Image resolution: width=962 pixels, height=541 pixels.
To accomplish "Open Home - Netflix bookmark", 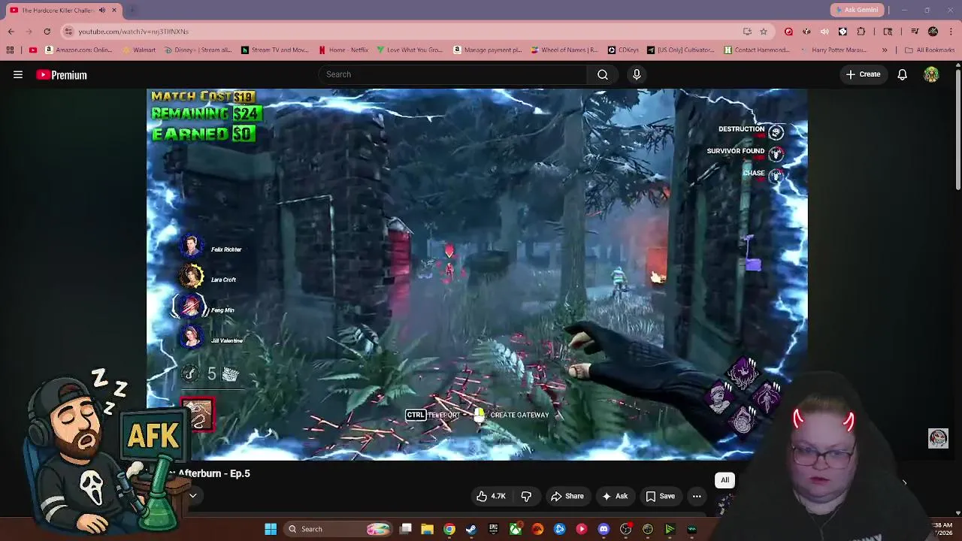I will (x=343, y=50).
